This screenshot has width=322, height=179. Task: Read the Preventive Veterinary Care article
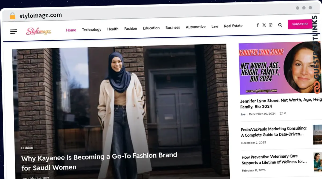[x=274, y=159]
